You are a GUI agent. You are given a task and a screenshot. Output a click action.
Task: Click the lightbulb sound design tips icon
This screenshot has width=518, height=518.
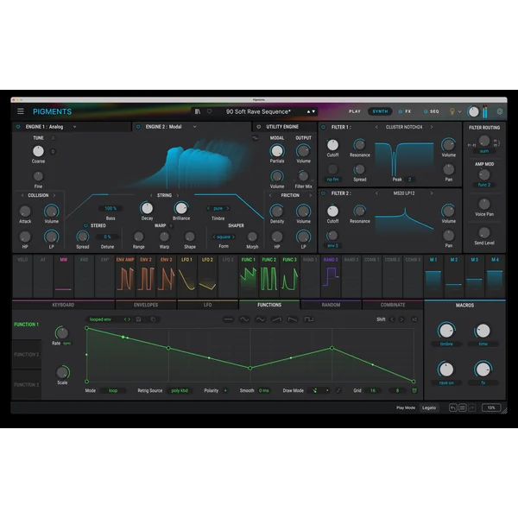[x=452, y=111]
